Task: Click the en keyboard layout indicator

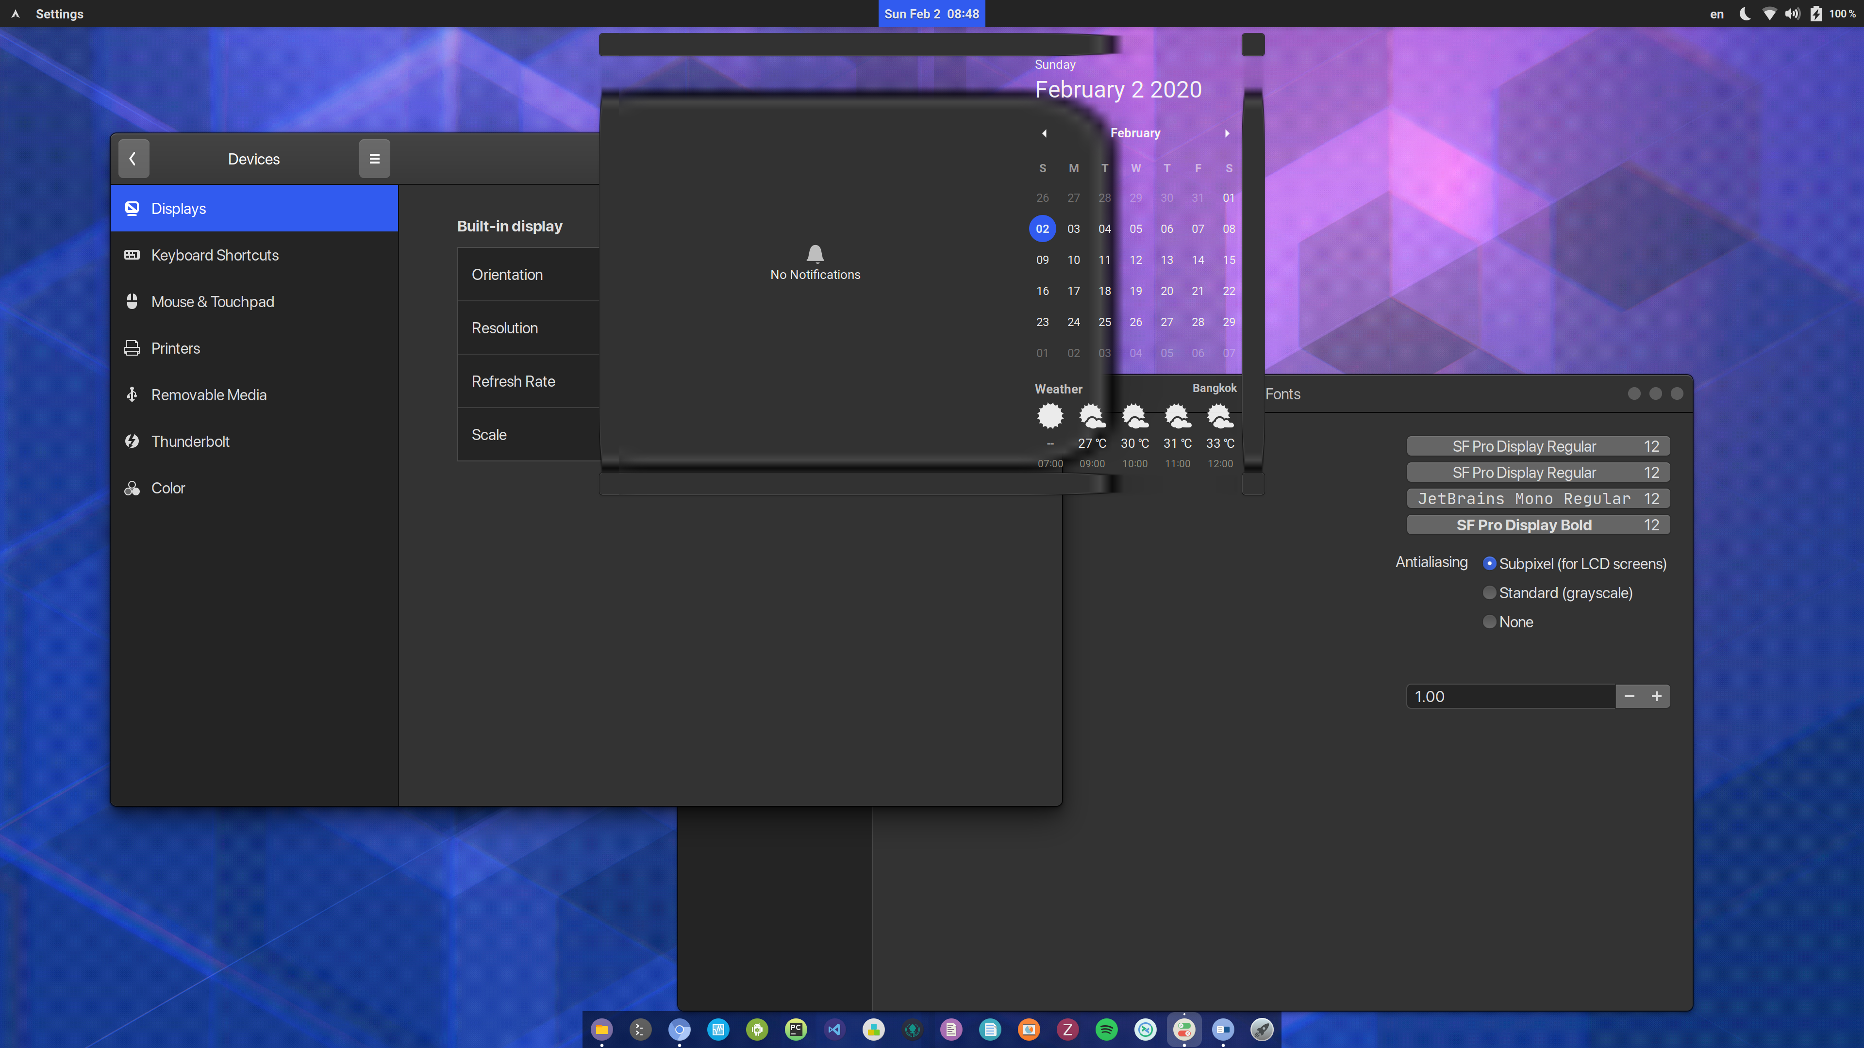Action: pyautogui.click(x=1716, y=14)
